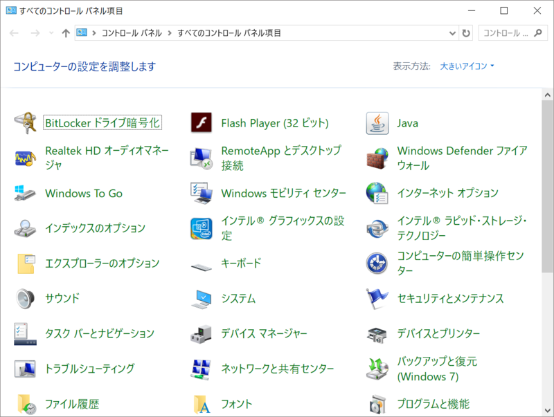Go forward with the forward arrow
This screenshot has width=554, height=417.
pyautogui.click(x=35, y=33)
